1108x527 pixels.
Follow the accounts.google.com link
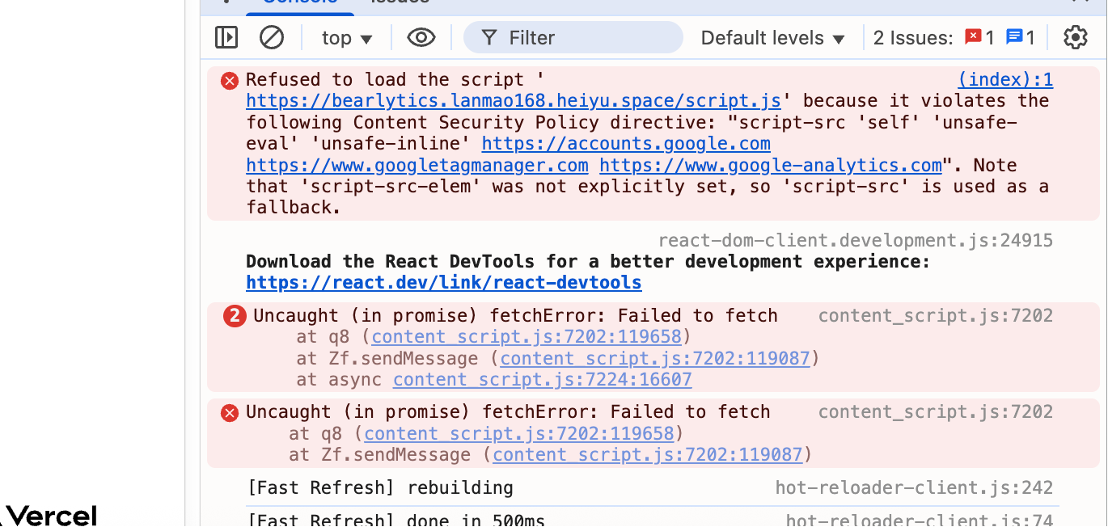click(626, 144)
